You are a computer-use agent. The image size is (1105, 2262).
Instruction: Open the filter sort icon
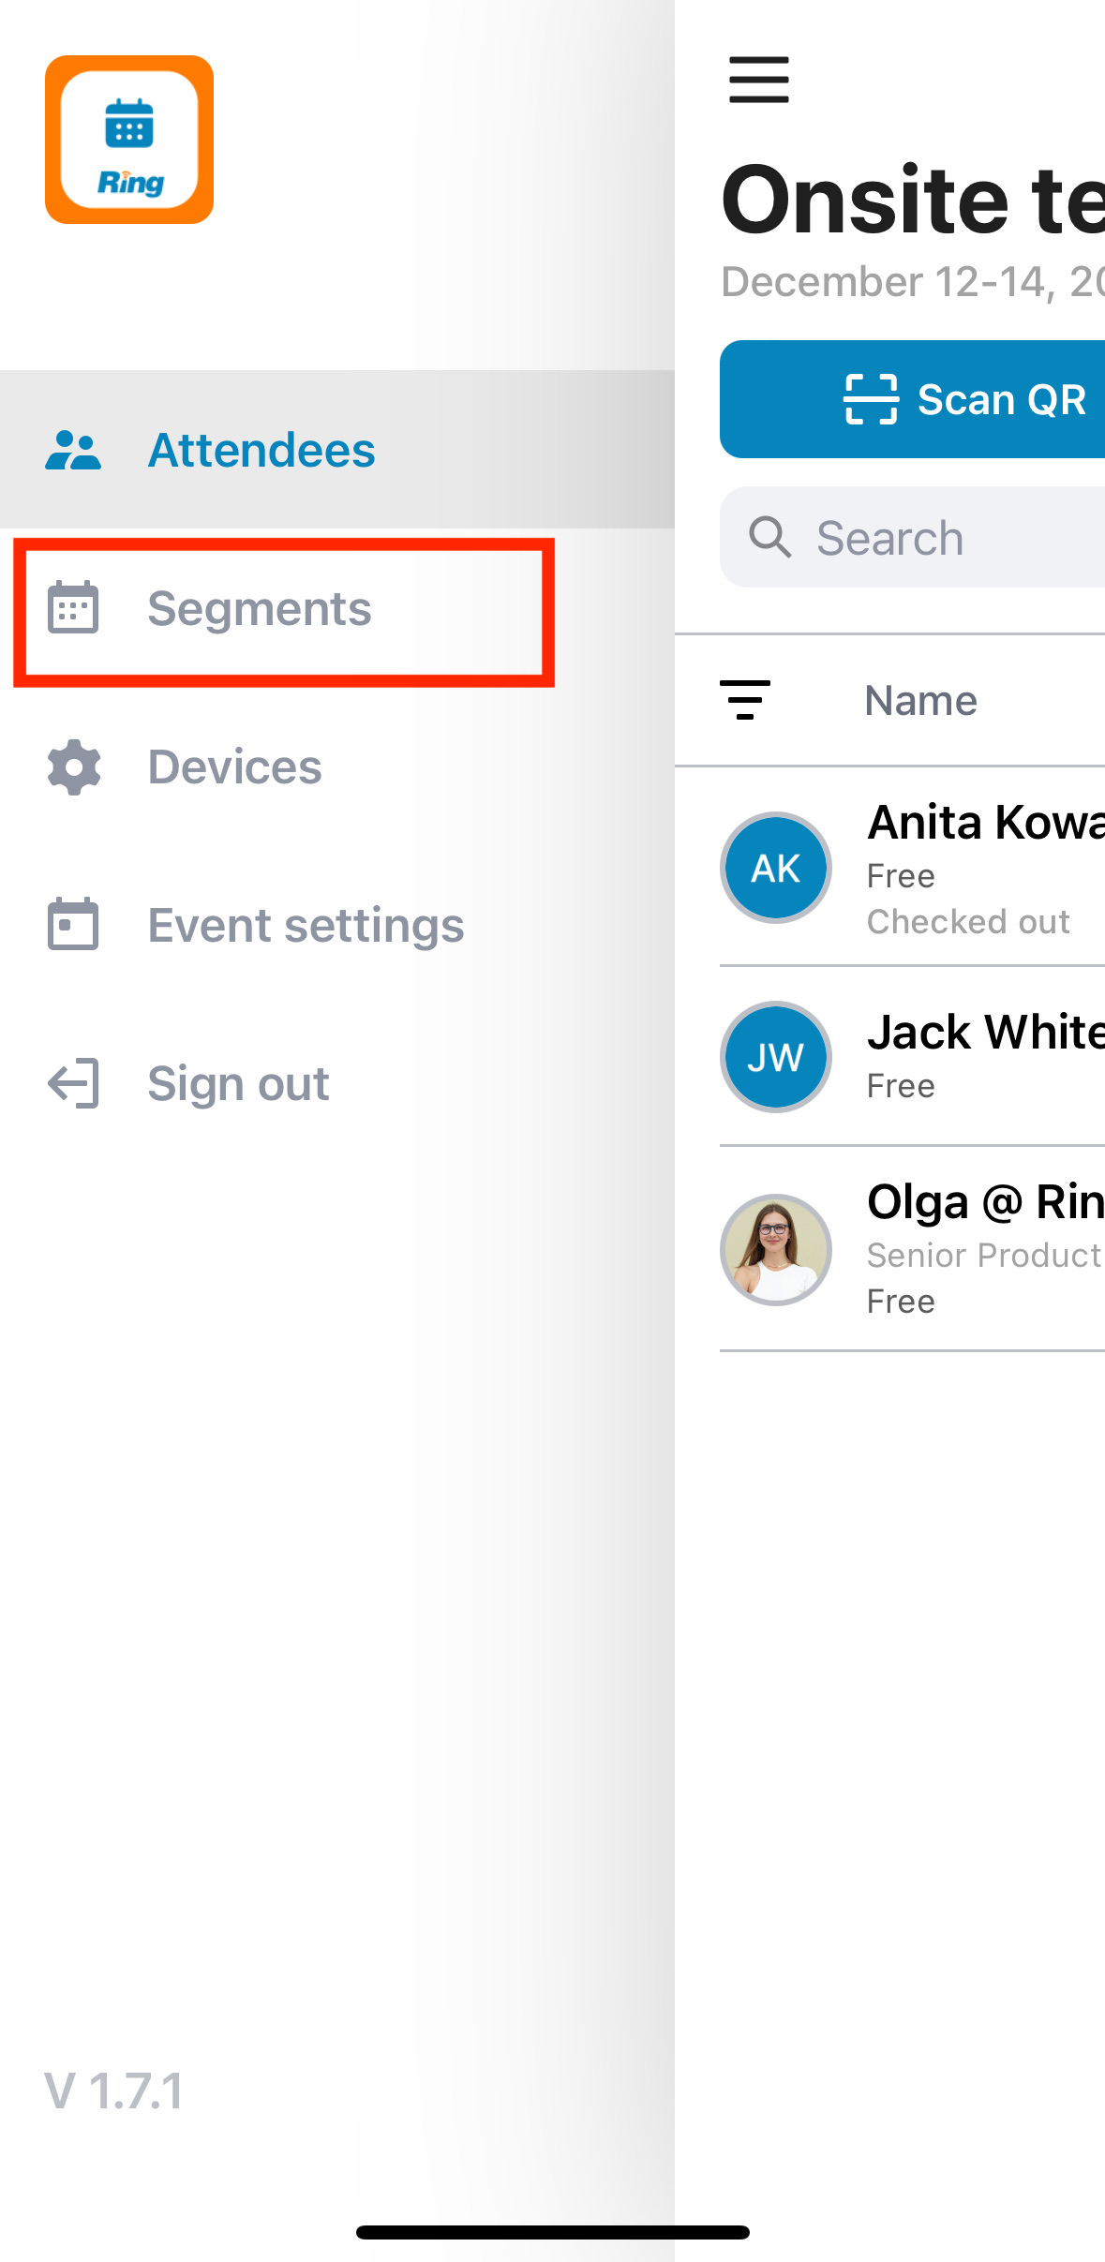point(745,700)
